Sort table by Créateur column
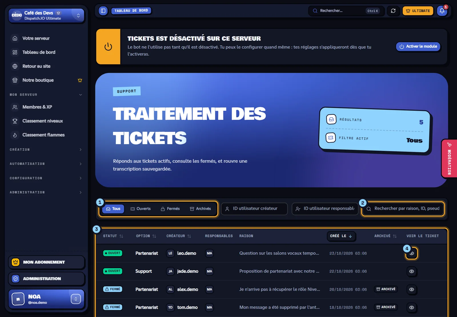Screen dimensions: 457x317 tap(179, 236)
